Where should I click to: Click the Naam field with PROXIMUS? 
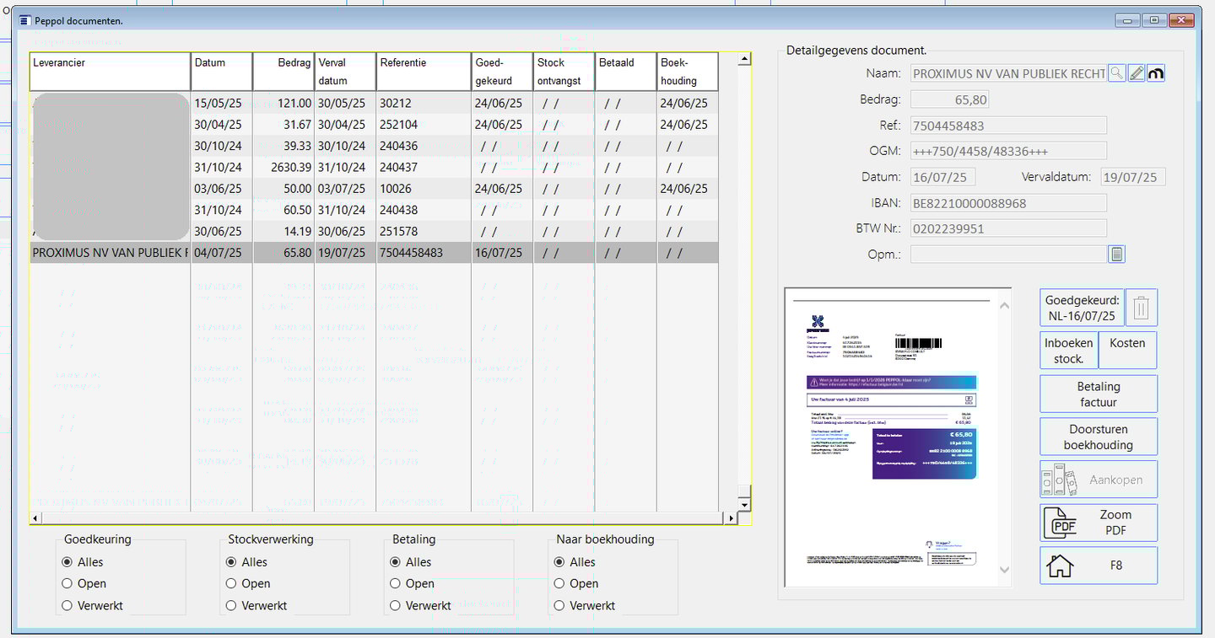pyautogui.click(x=1008, y=73)
